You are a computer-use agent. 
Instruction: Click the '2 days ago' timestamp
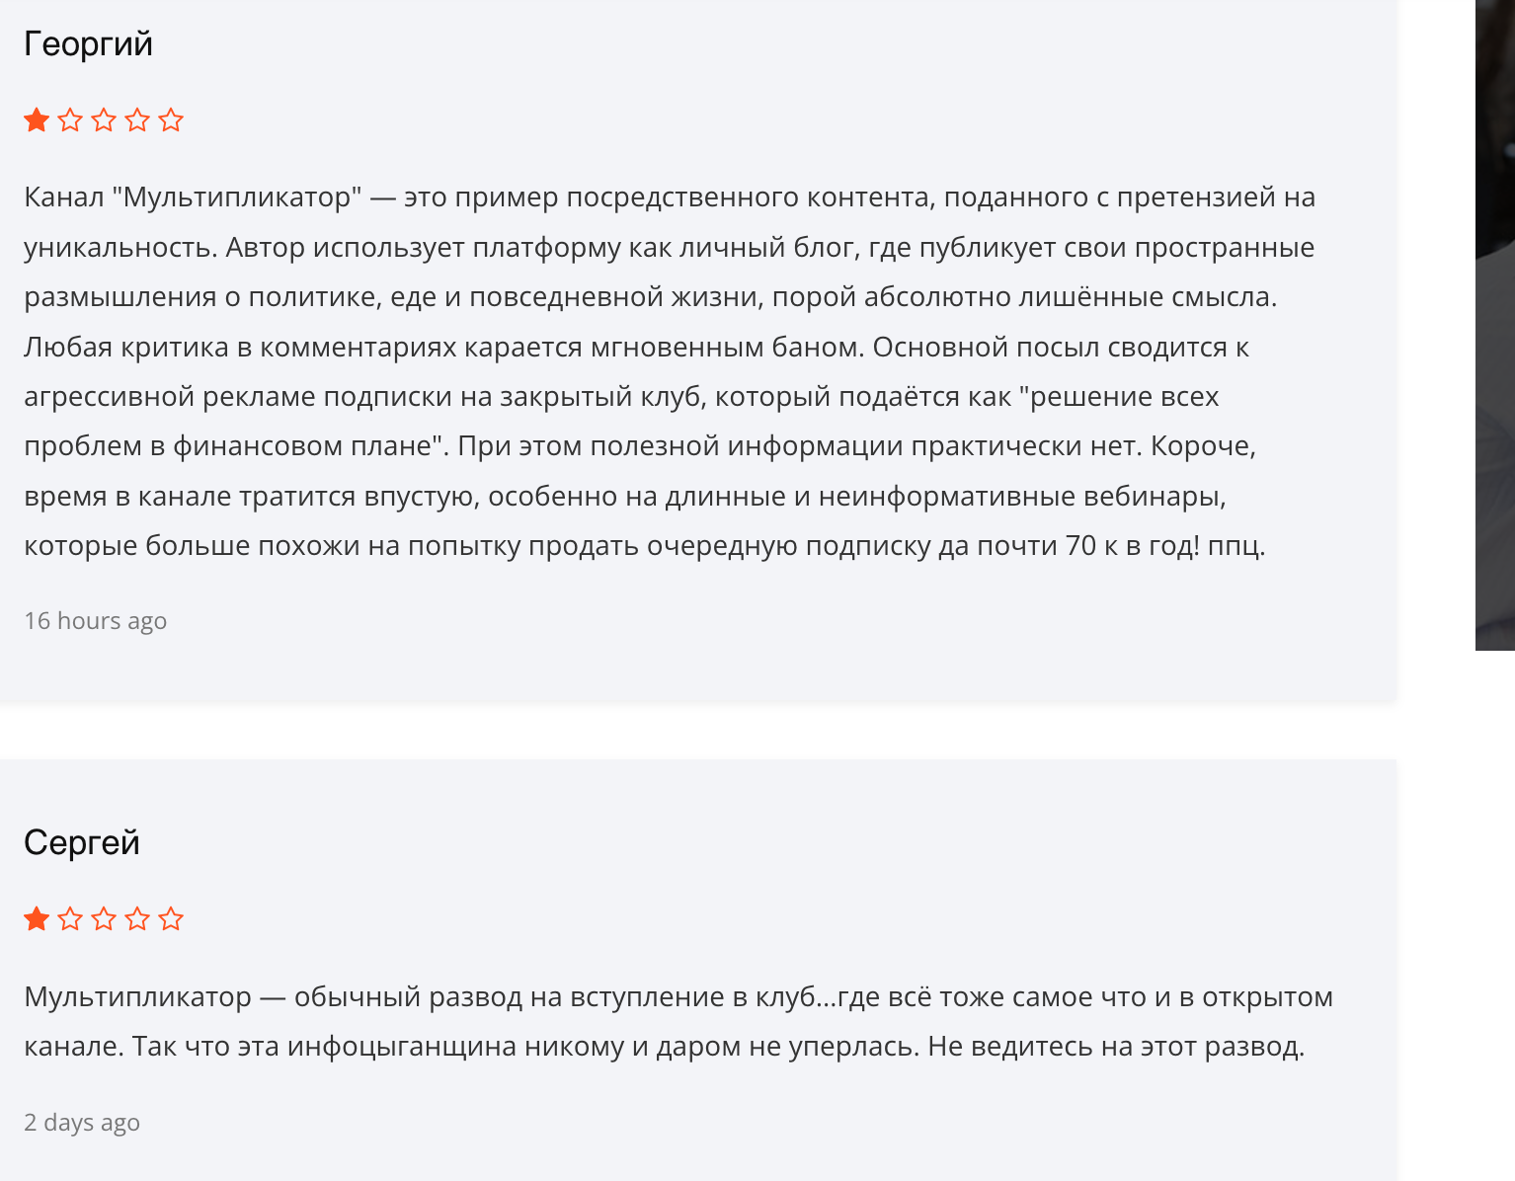(x=82, y=1123)
